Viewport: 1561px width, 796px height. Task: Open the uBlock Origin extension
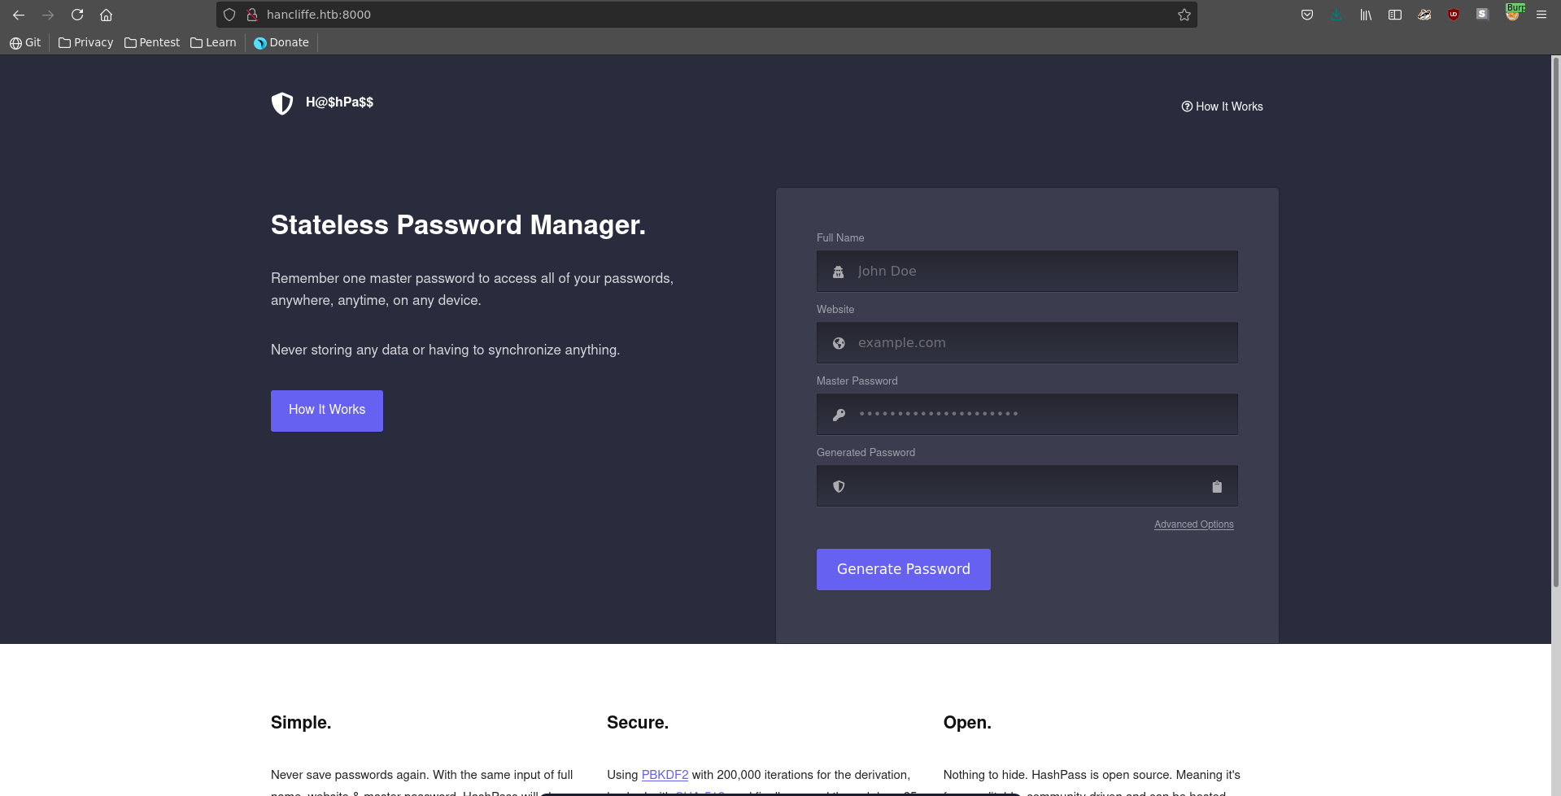coord(1453,15)
